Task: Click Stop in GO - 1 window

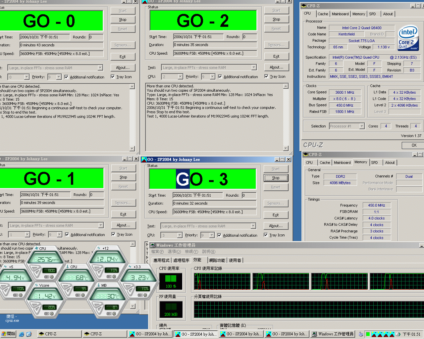Action: point(124,177)
